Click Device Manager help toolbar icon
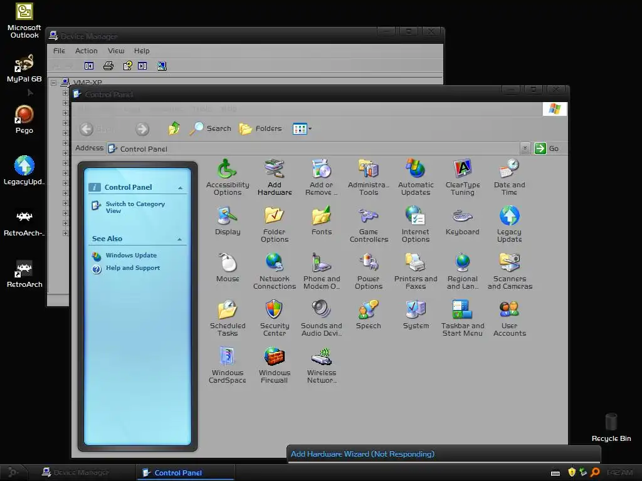The width and height of the screenshot is (642, 481). click(128, 66)
